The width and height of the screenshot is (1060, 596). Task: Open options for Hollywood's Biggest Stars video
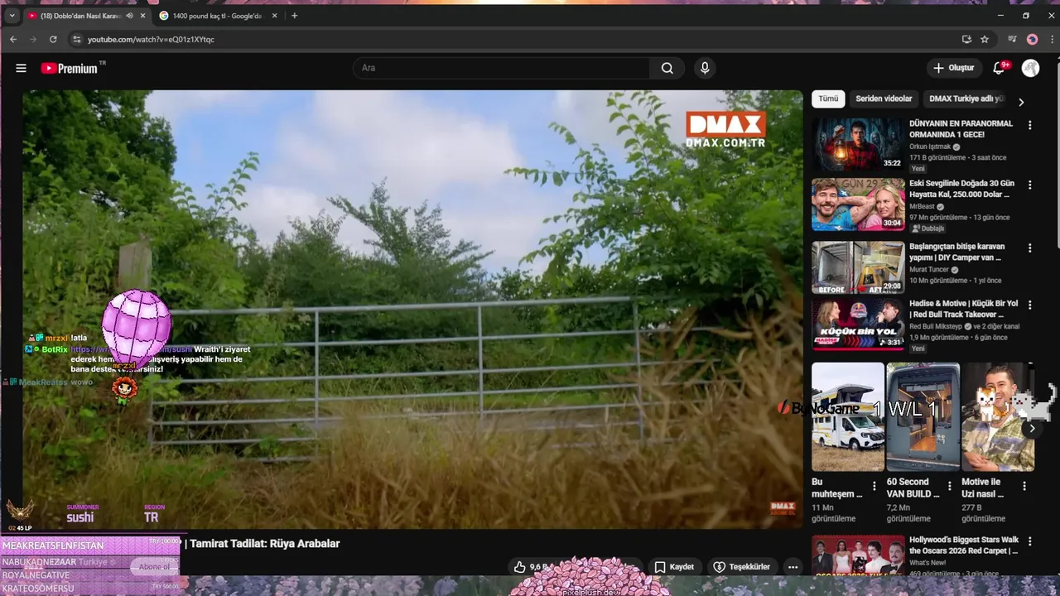(1030, 542)
